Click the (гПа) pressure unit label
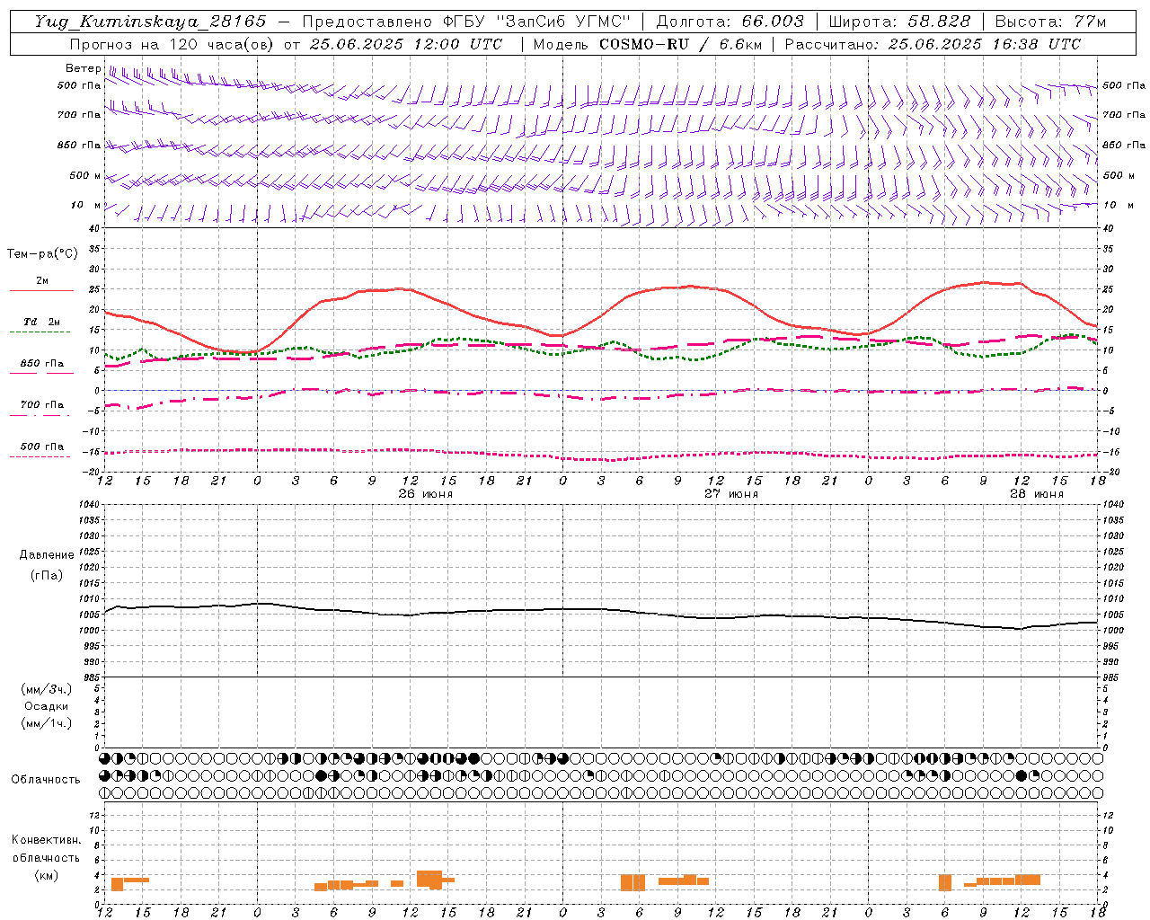The image size is (1150, 920). click(47, 575)
